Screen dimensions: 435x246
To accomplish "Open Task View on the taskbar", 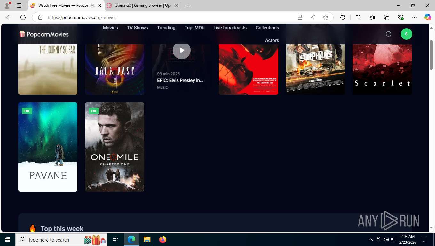I will click(115, 240).
